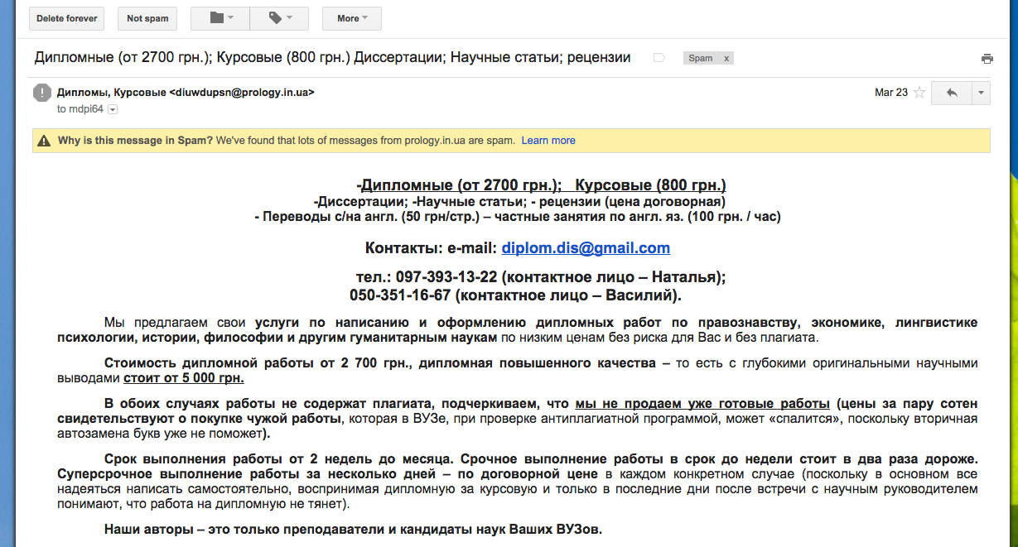Image resolution: width=1018 pixels, height=547 pixels.
Task: Click the spam warning triangle icon
Action: 44,141
